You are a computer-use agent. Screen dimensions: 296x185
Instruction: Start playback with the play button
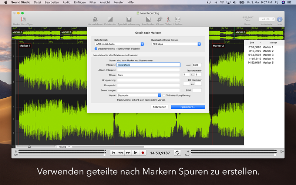point(135,153)
